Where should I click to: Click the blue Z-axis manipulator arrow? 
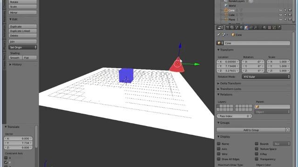180,45
